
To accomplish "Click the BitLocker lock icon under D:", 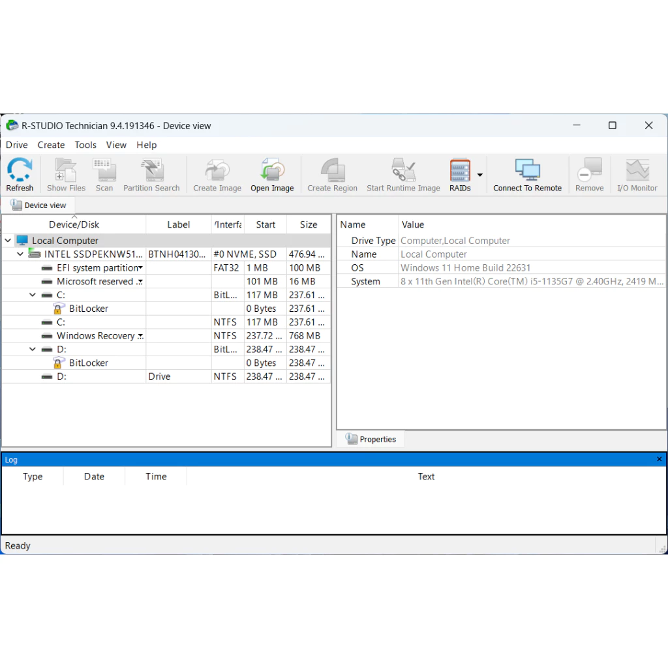I will point(59,363).
